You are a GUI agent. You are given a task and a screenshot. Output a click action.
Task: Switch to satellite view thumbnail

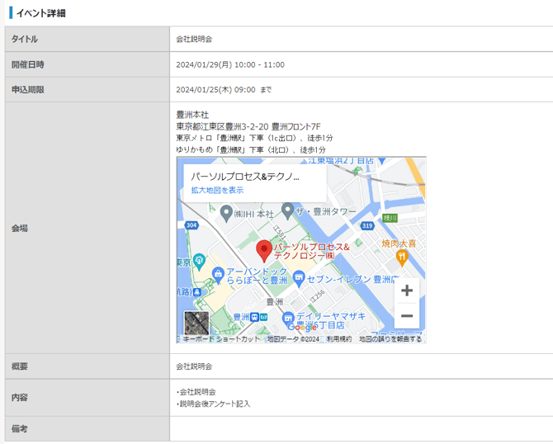pyautogui.click(x=196, y=323)
